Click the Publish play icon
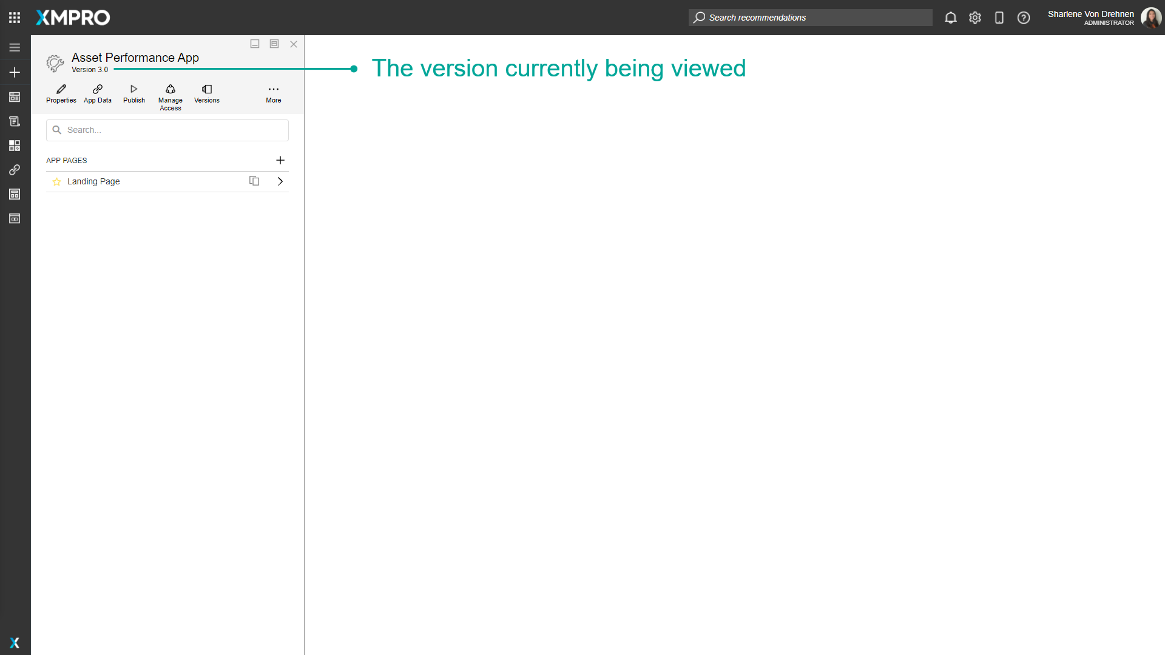 tap(133, 93)
